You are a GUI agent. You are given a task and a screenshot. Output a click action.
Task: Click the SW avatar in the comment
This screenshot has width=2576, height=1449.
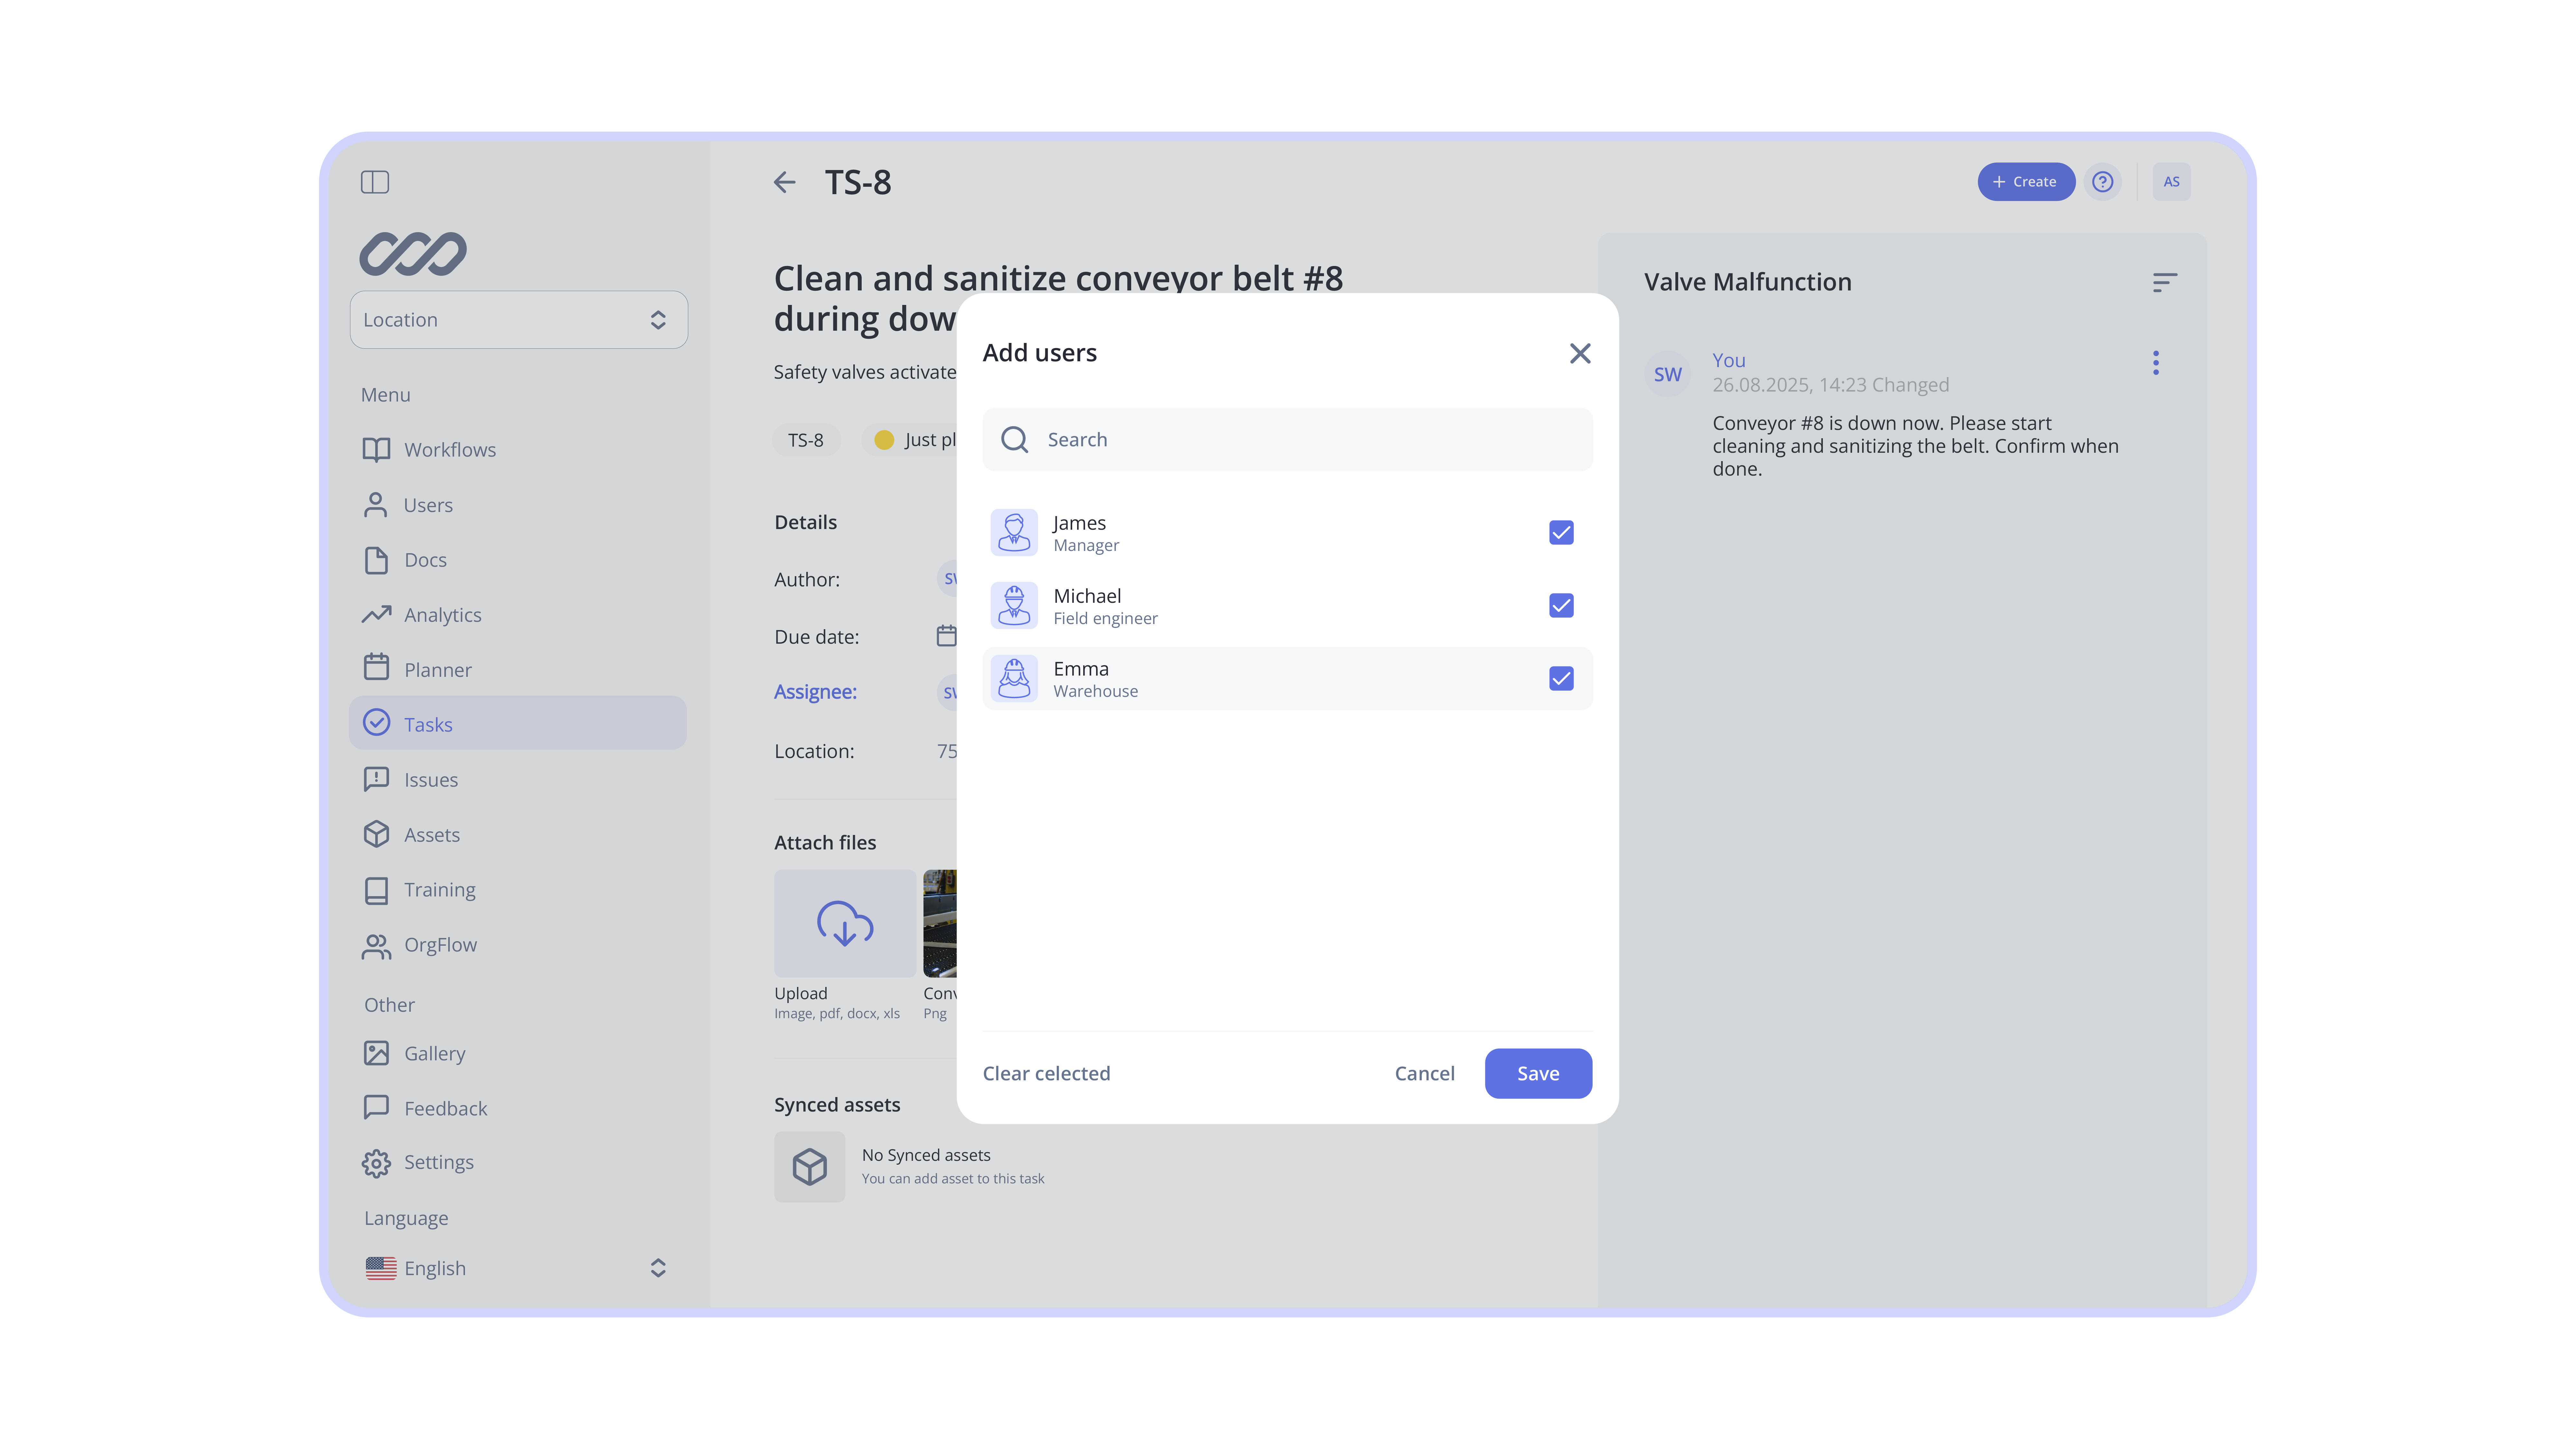pyautogui.click(x=1668, y=374)
